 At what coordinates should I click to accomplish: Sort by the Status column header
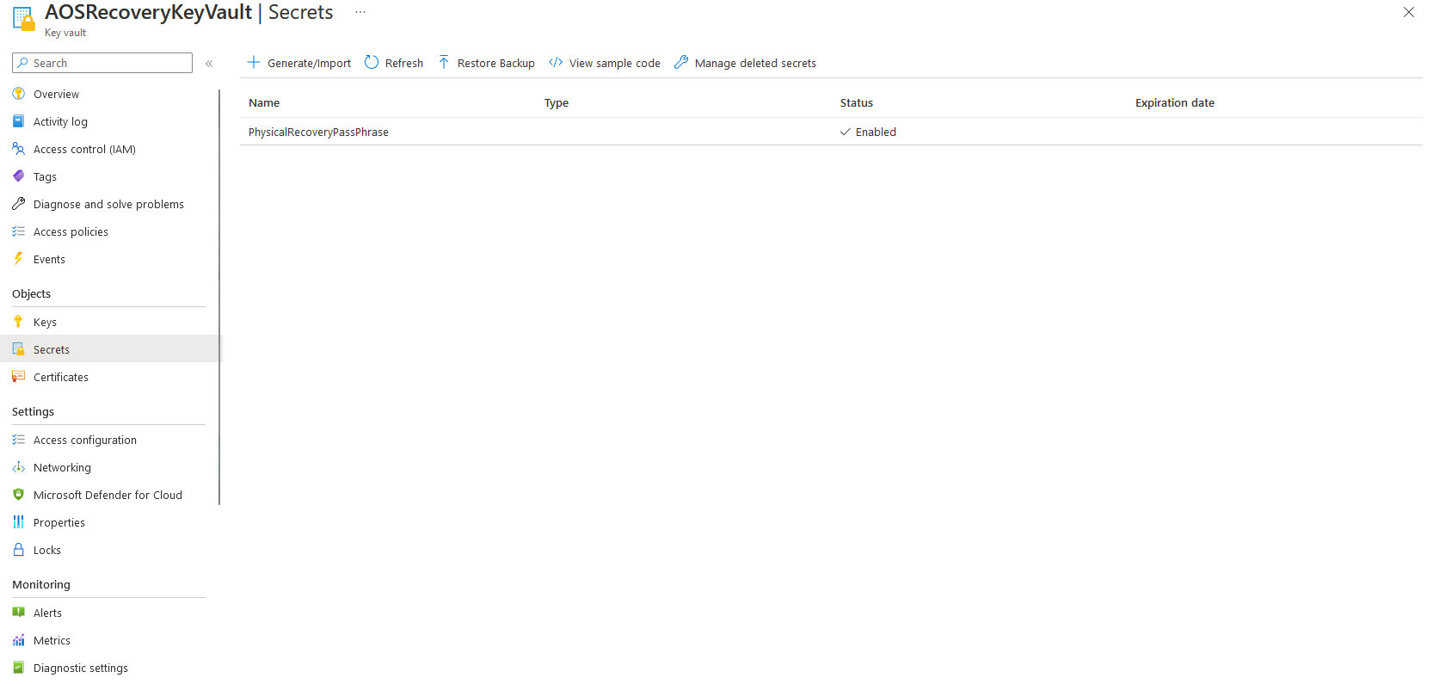(x=857, y=102)
